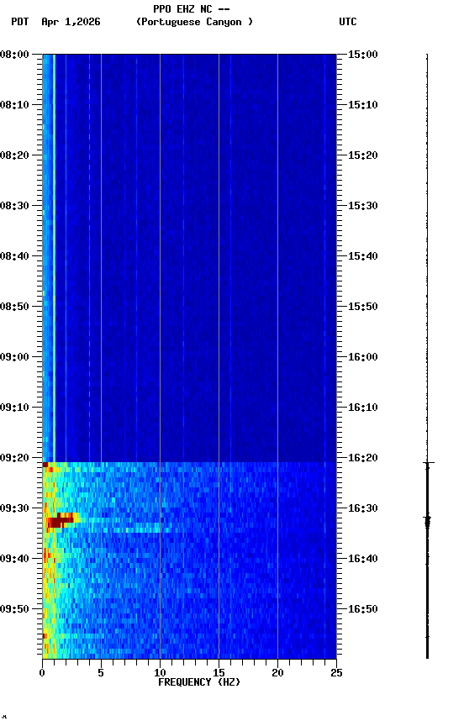Select the Portuguese Canyon station name

pos(194,22)
